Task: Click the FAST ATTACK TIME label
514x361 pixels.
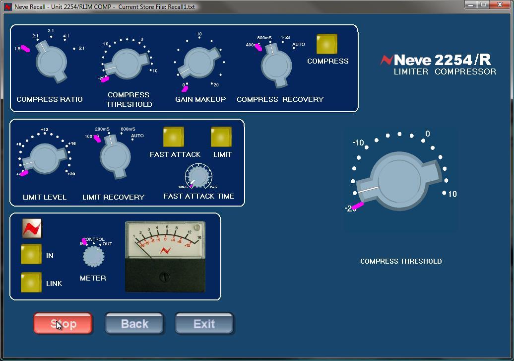Action: [x=199, y=196]
